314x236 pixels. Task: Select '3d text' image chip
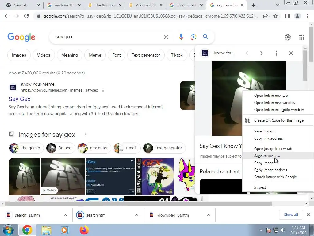(x=60, y=148)
